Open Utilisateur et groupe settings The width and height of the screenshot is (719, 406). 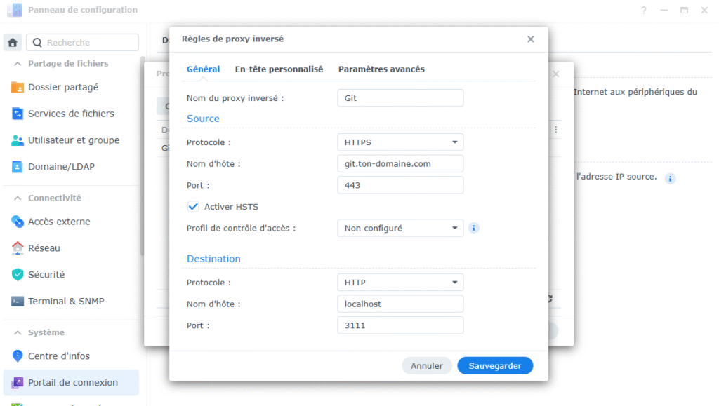pyautogui.click(x=74, y=140)
